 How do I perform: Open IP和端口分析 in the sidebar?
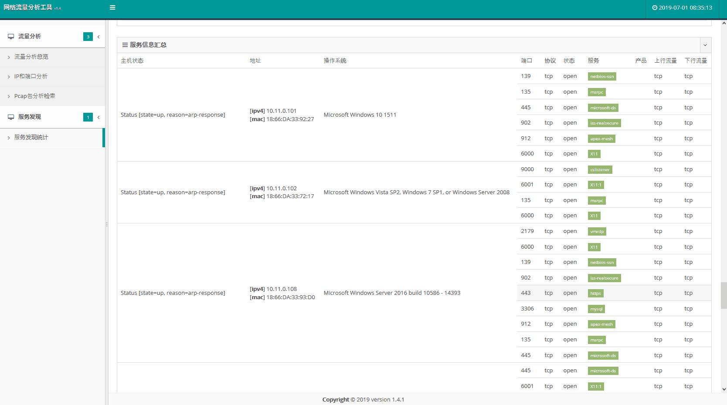pyautogui.click(x=31, y=77)
